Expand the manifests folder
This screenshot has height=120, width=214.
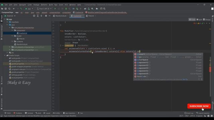[7, 22]
